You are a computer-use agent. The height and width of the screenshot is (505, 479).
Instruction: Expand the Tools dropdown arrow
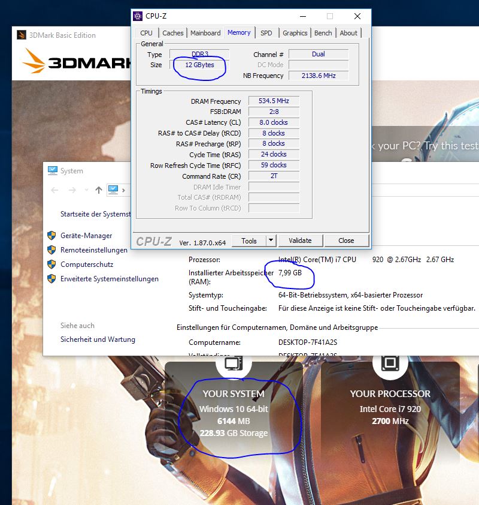point(271,241)
